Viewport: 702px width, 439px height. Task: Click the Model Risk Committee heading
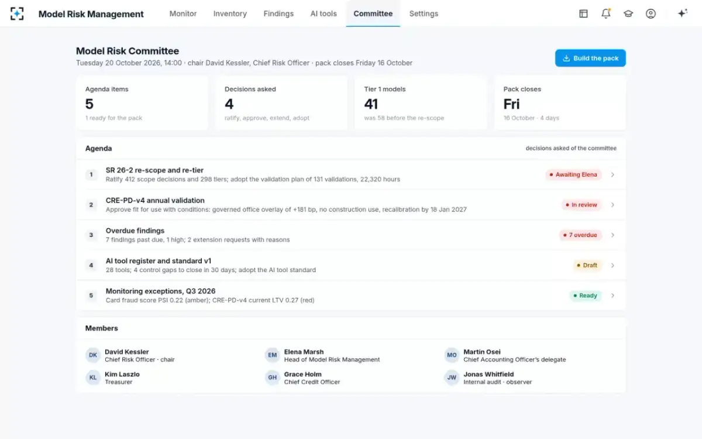128,51
